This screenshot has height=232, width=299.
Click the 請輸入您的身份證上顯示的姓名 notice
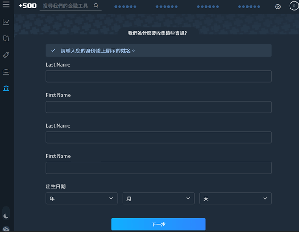pyautogui.click(x=158, y=50)
